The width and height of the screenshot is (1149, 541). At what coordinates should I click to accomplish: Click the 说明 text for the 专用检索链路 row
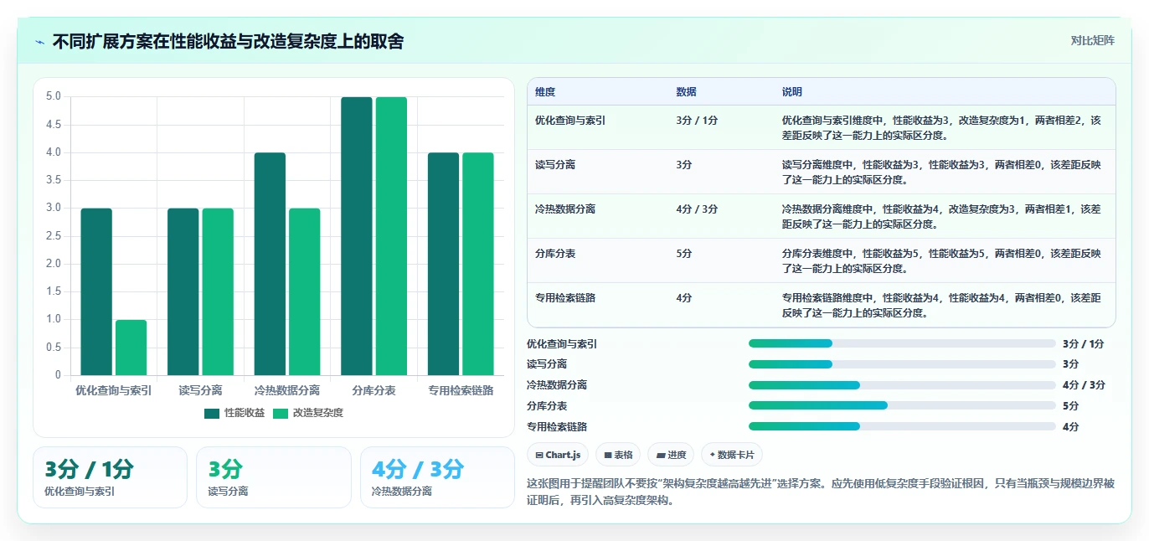coord(942,305)
